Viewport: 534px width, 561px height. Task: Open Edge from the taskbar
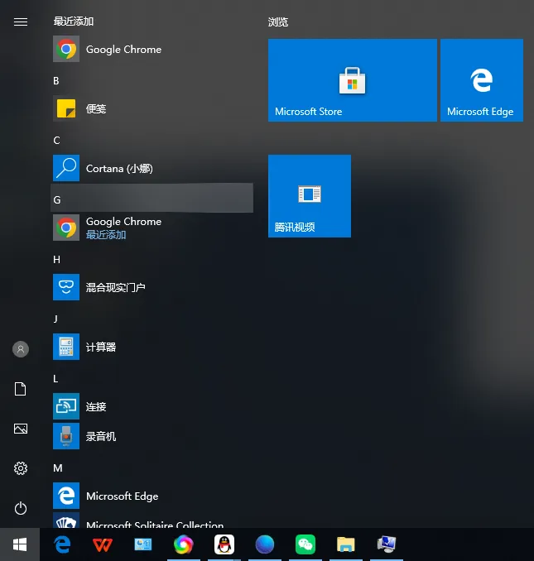click(x=62, y=544)
